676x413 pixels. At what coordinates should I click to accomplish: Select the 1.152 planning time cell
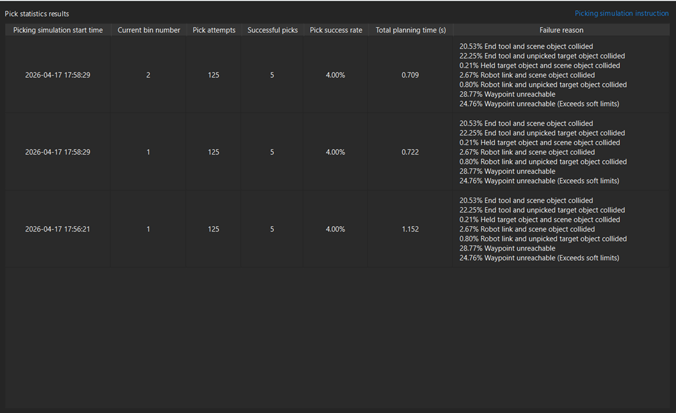410,229
